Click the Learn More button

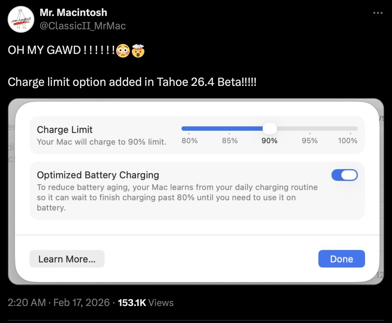(x=67, y=259)
